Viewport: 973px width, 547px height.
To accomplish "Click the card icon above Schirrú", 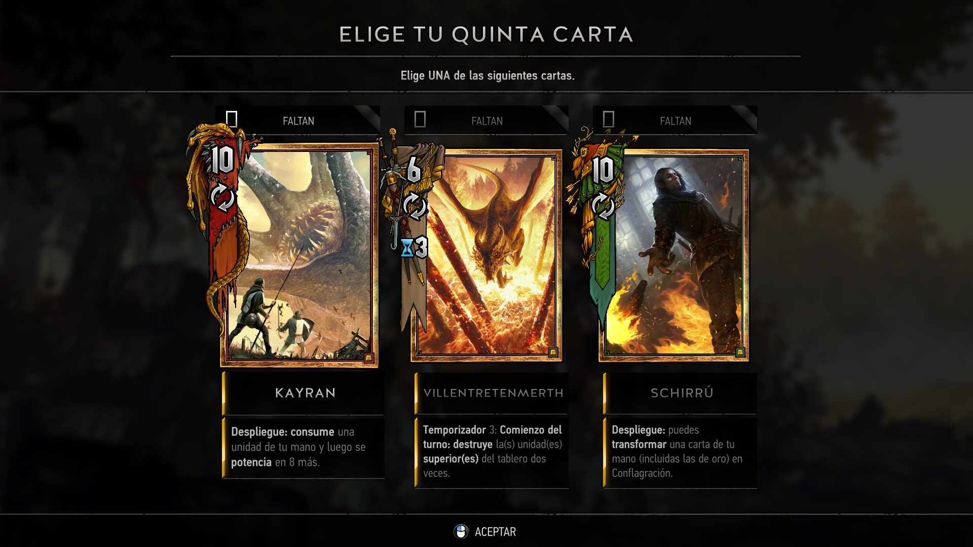I will click(x=609, y=120).
